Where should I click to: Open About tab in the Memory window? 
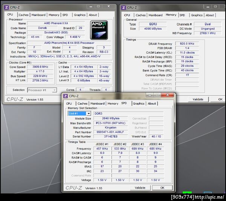coord(210,15)
